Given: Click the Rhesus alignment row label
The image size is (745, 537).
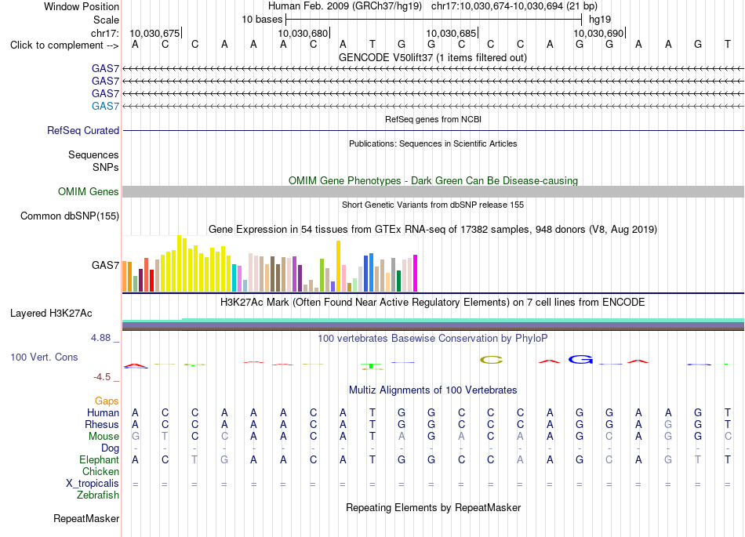Looking at the screenshot, I should point(102,424).
